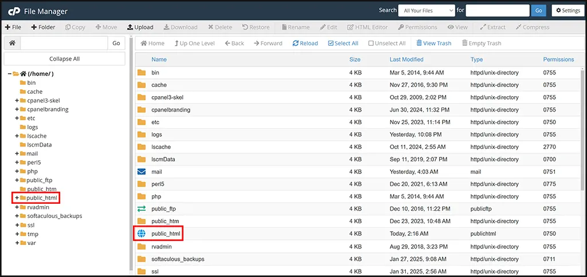Open the All Your Files search dropdown
This screenshot has height=277, width=587.
[x=426, y=10]
